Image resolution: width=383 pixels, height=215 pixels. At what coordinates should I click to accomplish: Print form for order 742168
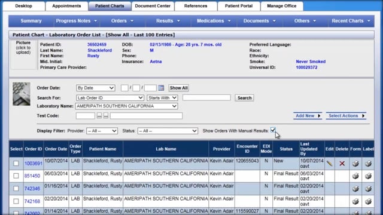355,201
